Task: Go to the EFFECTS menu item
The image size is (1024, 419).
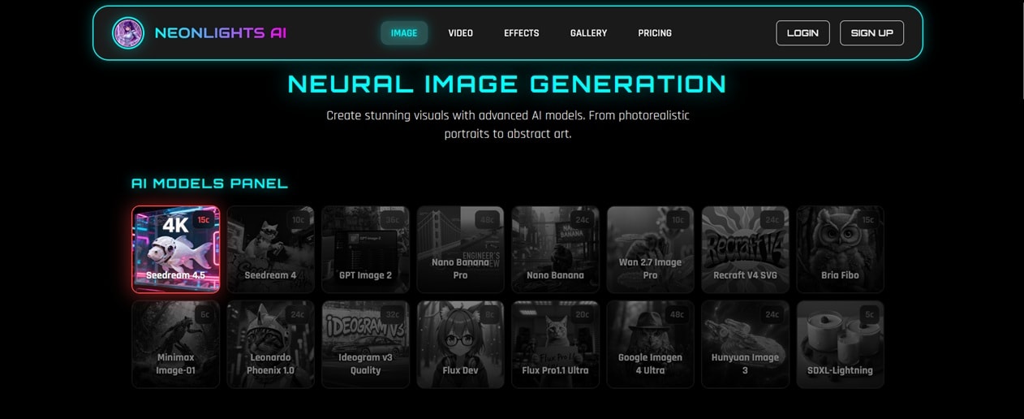Action: (522, 33)
